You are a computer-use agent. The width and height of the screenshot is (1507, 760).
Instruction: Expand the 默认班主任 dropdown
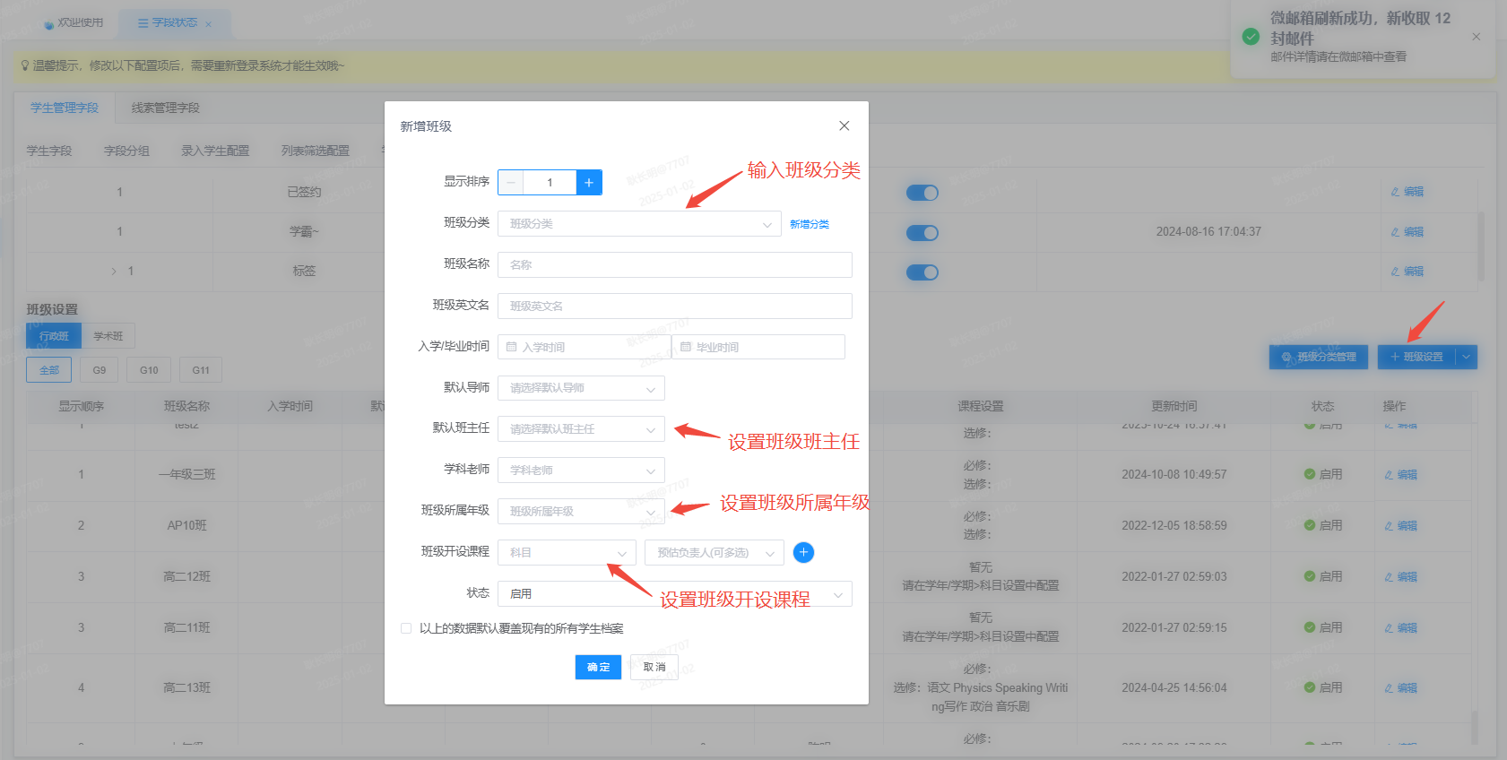581,429
